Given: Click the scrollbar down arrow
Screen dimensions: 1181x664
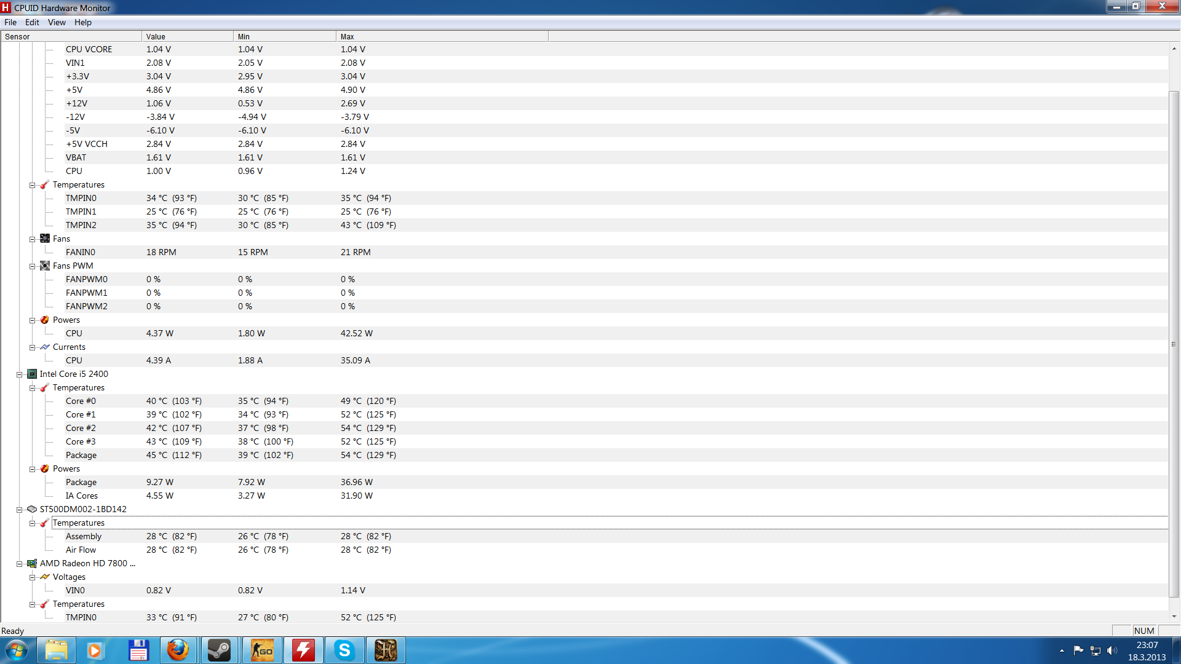Looking at the screenshot, I should [1174, 617].
